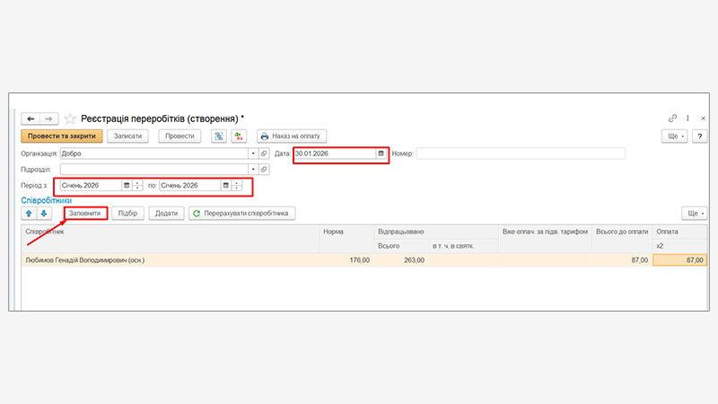Click the Dt/Kt postings icon
Image resolution: width=718 pixels, height=404 pixels.
[239, 136]
